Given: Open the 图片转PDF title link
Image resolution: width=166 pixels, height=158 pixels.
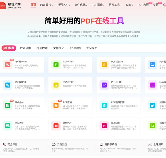Looking at the screenshot, I should click(68, 82).
